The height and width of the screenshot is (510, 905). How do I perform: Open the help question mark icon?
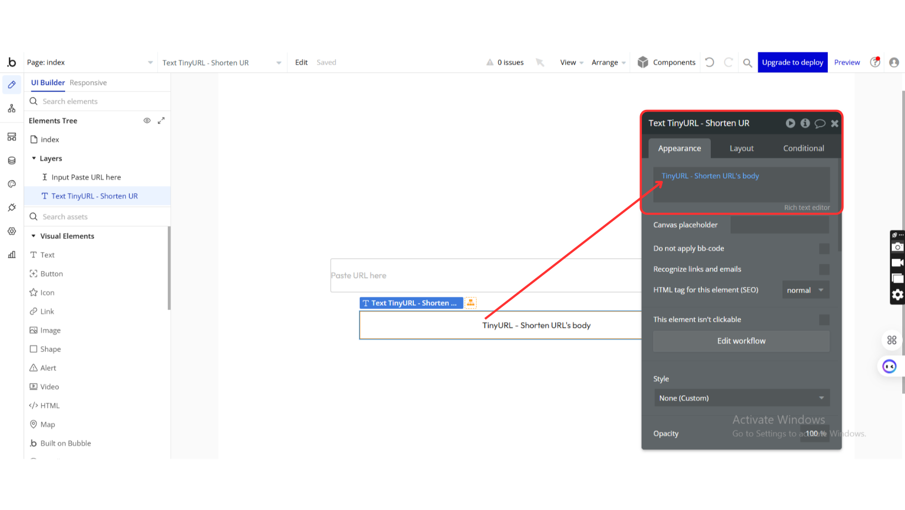pos(875,62)
